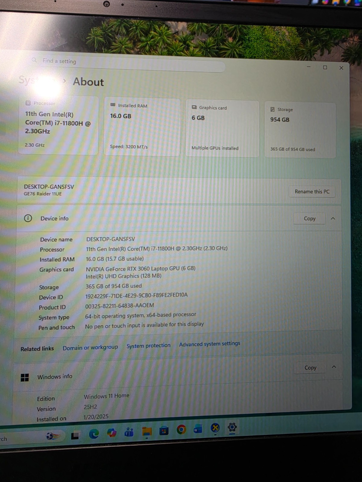Viewport: 362px width, 482px height.
Task: Click the 64-bit operating system text
Action: pyautogui.click(x=141, y=315)
